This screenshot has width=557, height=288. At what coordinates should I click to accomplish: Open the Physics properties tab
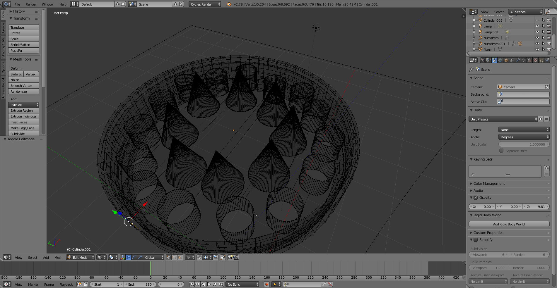[x=547, y=60]
